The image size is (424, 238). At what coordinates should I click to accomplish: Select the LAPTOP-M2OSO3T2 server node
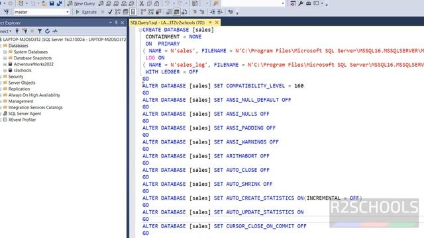[x=64, y=40]
